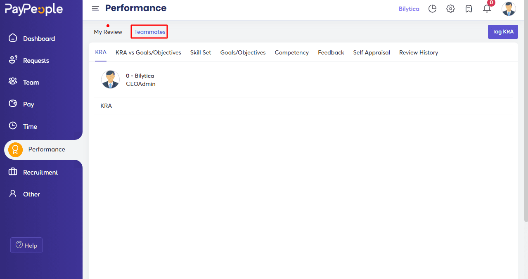Click the Recruitment briefcase icon

13,172
